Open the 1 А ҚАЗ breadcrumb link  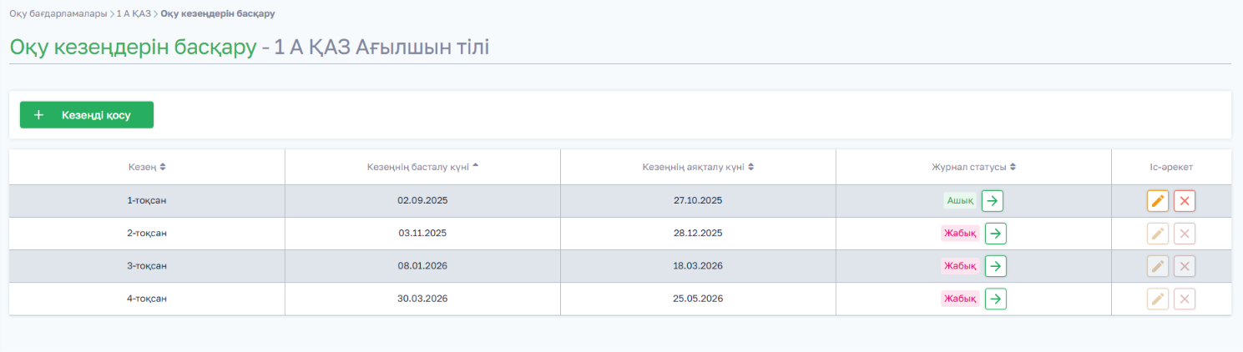[134, 14]
